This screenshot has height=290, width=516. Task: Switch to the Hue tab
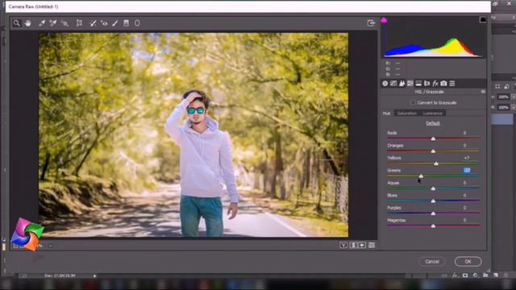click(x=387, y=113)
